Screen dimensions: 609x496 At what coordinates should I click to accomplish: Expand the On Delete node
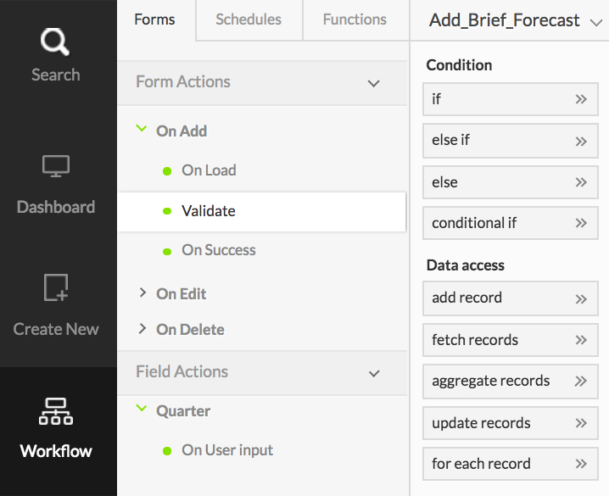(x=142, y=329)
